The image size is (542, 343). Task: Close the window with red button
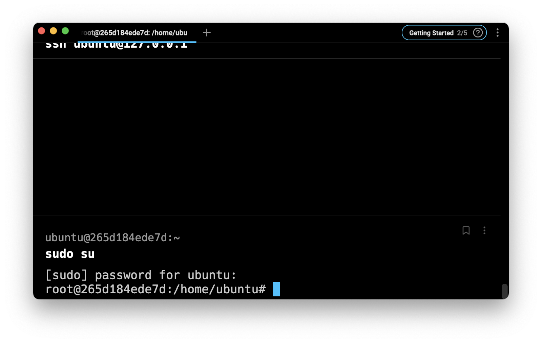[x=42, y=31]
